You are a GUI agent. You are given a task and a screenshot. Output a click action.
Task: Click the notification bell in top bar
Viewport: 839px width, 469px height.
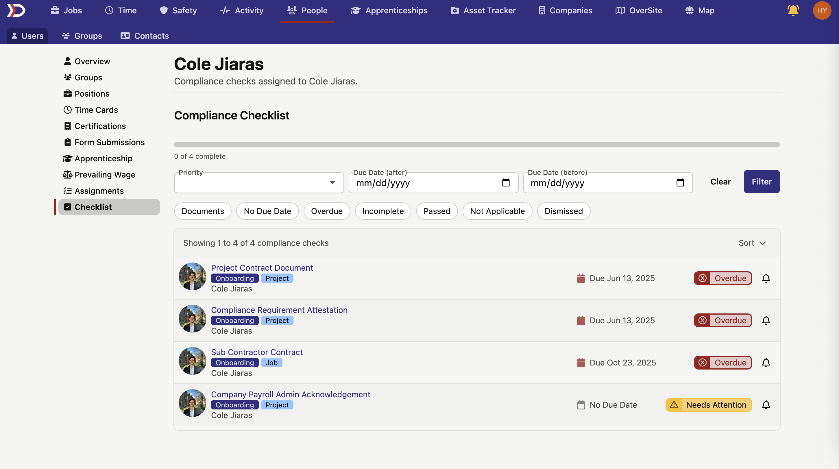[x=793, y=10]
